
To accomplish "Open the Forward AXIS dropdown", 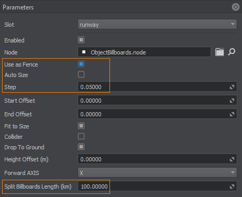I will [157, 172].
